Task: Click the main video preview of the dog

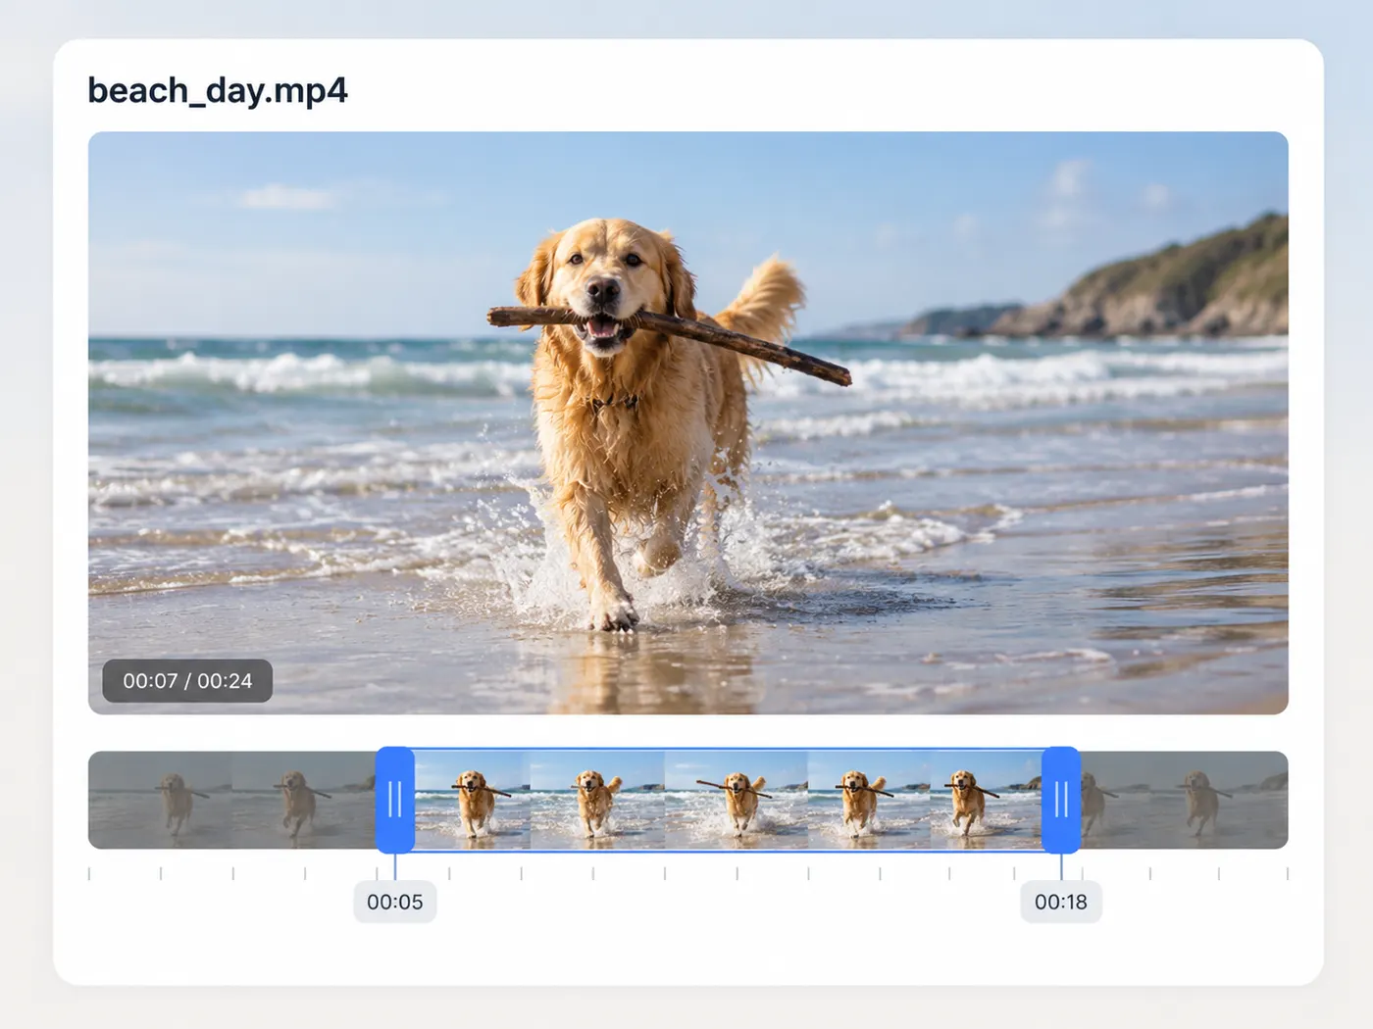Action: [x=688, y=423]
